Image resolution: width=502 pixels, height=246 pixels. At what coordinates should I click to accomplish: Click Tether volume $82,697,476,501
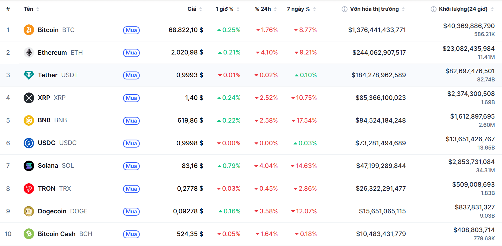[470, 71]
